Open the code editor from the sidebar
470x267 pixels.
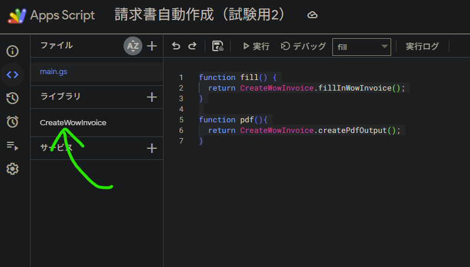(x=12, y=75)
